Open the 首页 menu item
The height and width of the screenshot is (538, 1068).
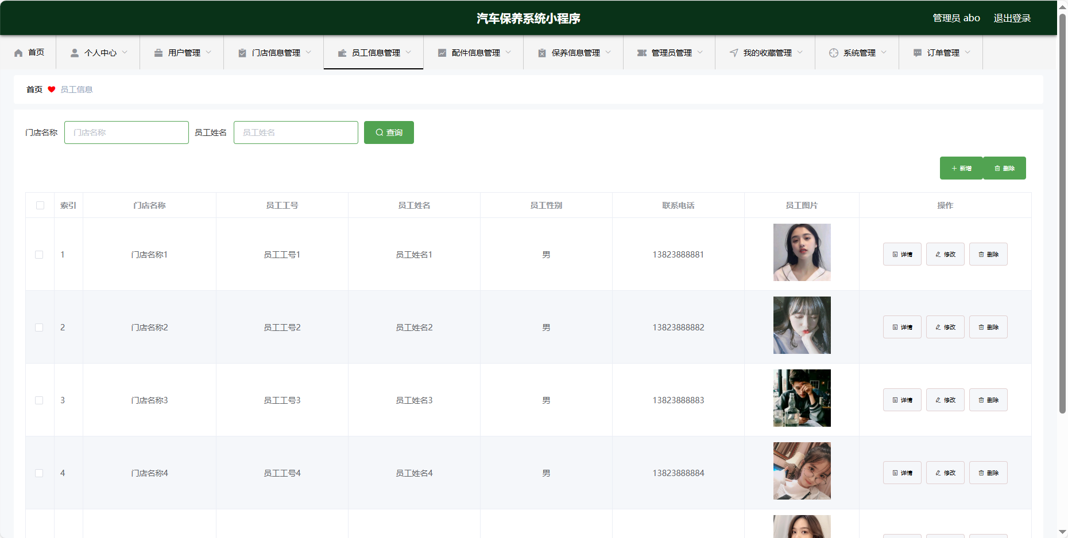point(28,53)
